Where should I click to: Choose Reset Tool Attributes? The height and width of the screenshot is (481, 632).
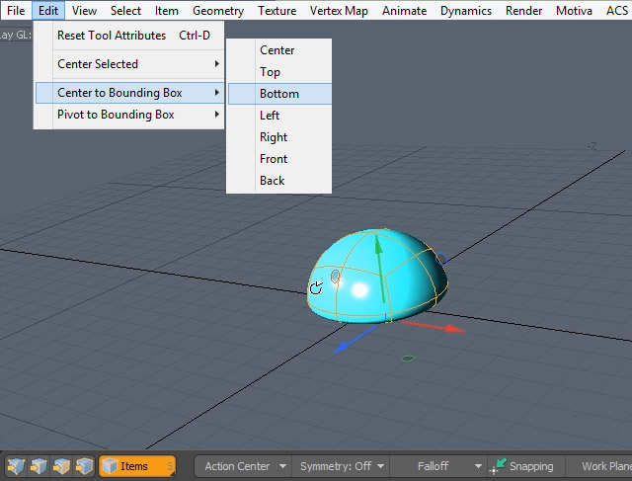point(129,36)
